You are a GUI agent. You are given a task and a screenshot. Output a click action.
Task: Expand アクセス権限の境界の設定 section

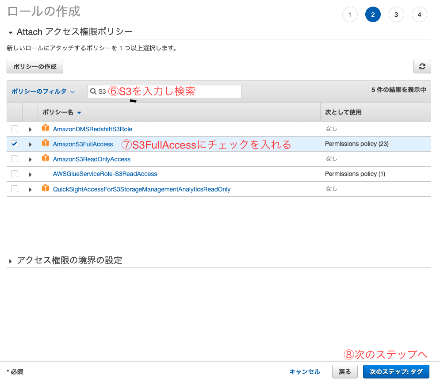(x=10, y=261)
